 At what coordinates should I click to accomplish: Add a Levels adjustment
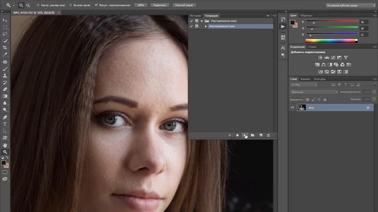tap(327, 58)
